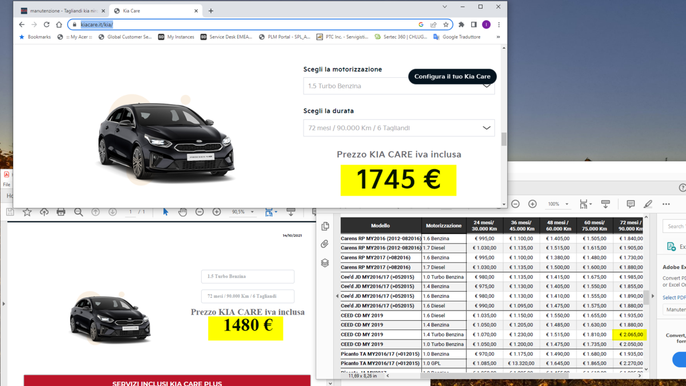
Task: Share this page from the address bar
Action: tap(433, 25)
